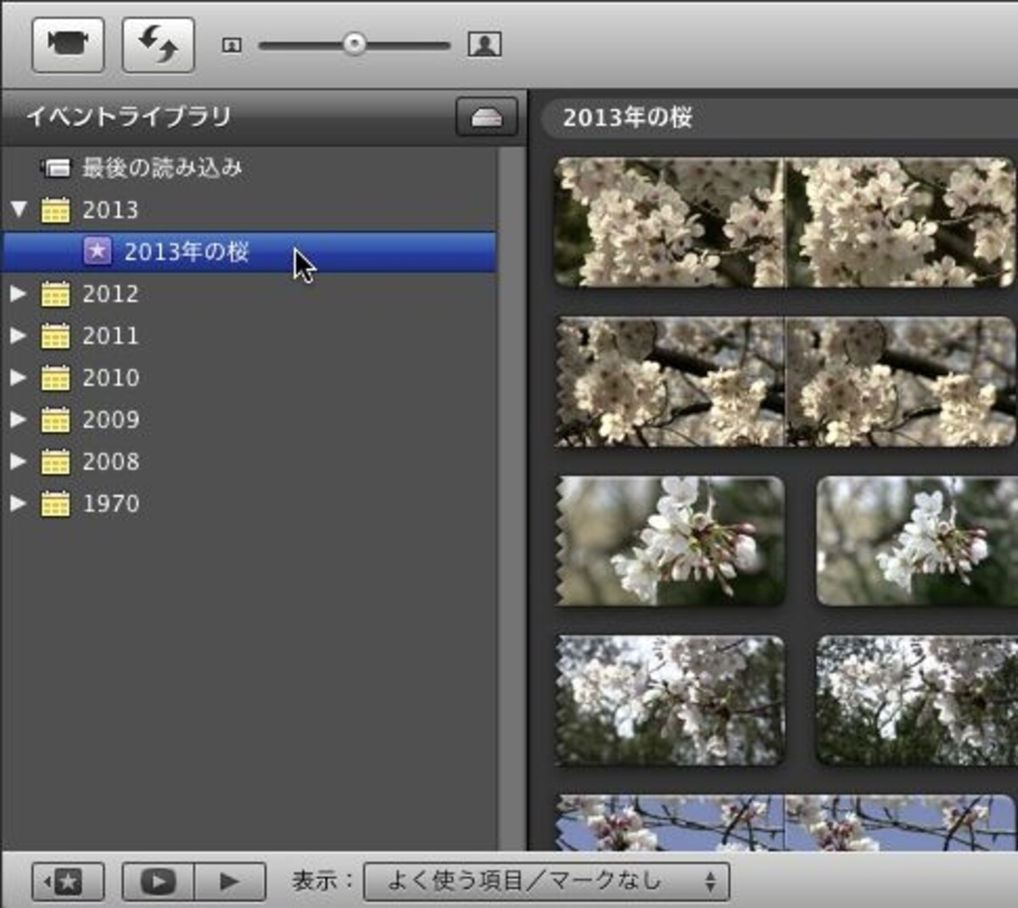Play event from the beginning

(230, 882)
